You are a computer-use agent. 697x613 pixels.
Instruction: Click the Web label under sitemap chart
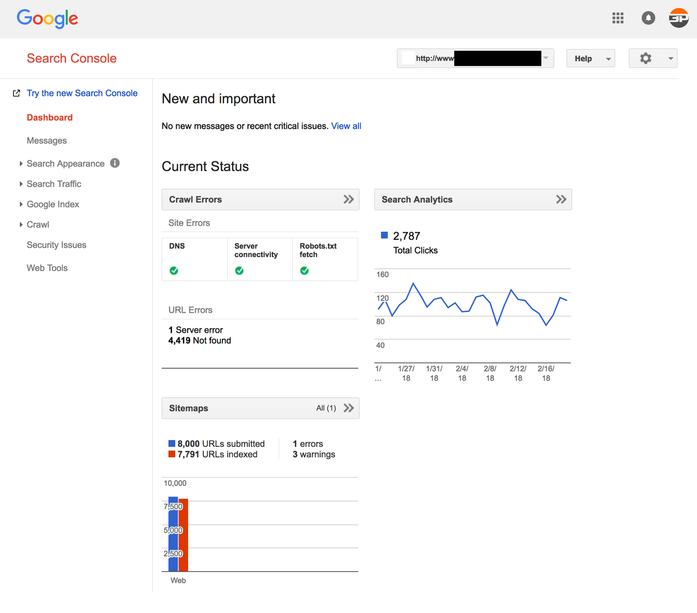pyautogui.click(x=178, y=580)
